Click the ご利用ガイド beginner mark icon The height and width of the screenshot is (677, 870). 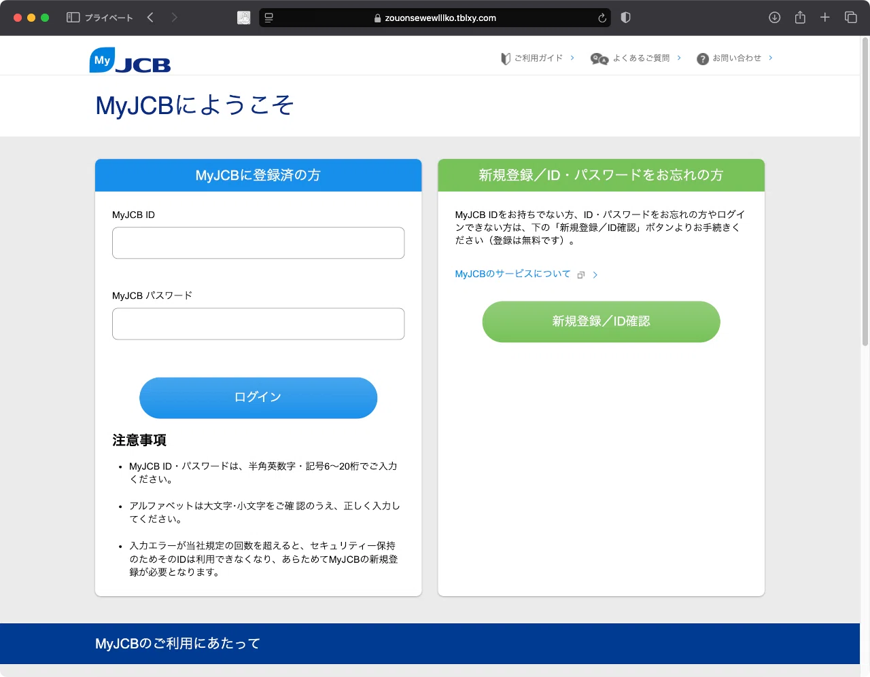tap(506, 59)
